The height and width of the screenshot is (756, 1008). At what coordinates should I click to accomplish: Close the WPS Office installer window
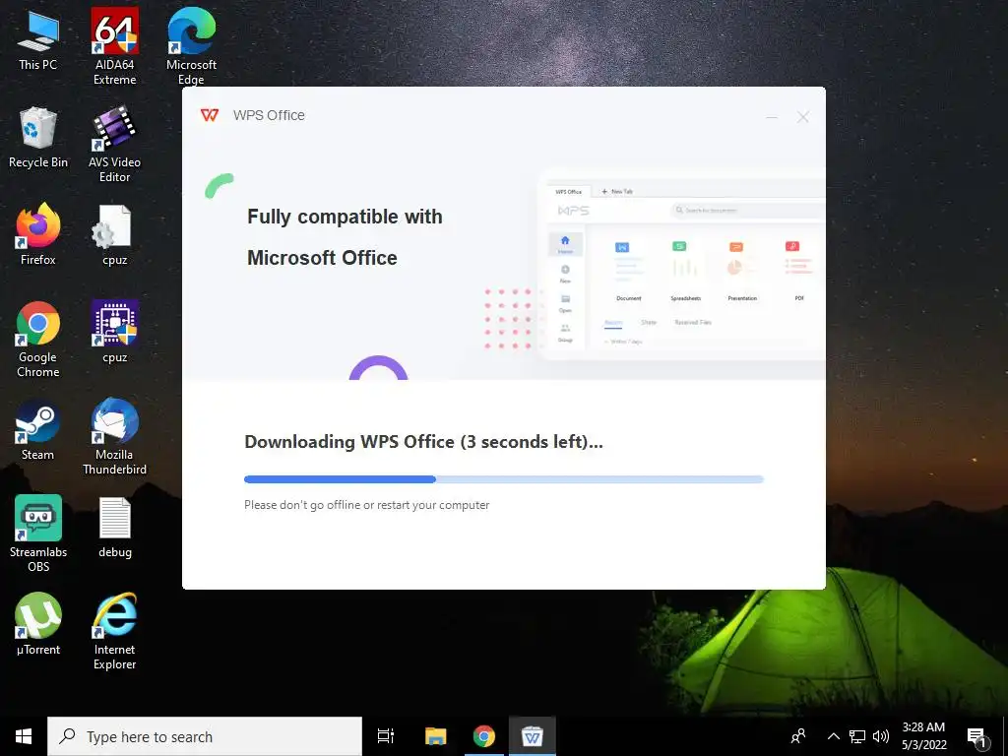click(803, 117)
